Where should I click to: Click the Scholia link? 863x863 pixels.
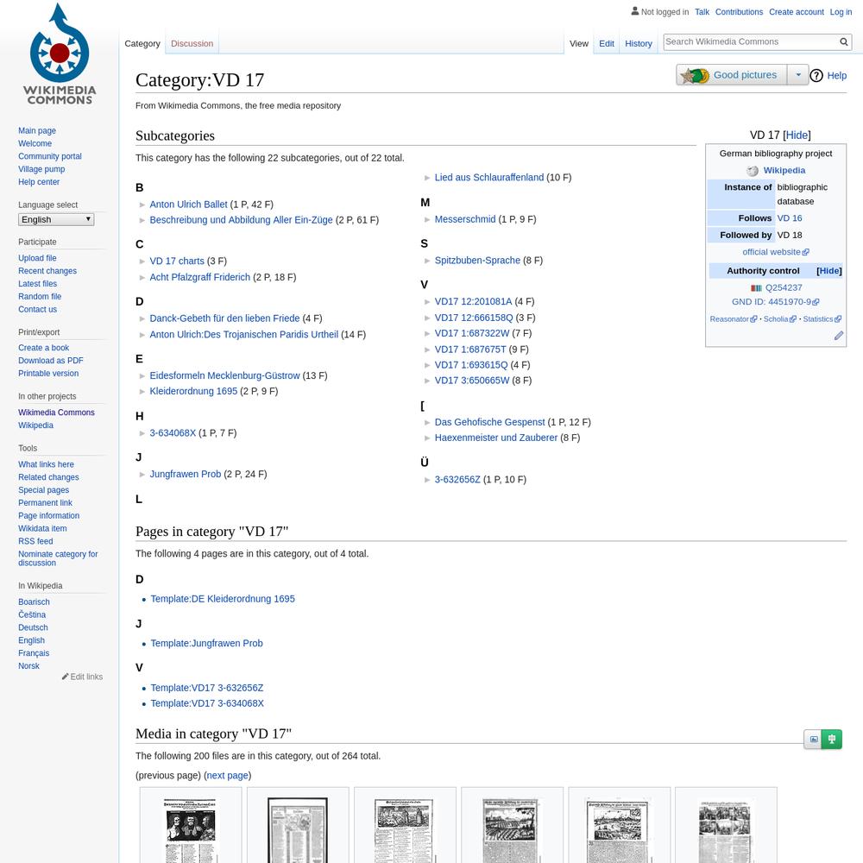[x=779, y=319]
